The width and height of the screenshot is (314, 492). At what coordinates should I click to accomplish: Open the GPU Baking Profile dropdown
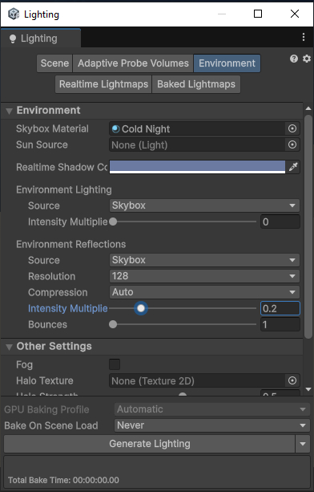pyautogui.click(x=212, y=409)
